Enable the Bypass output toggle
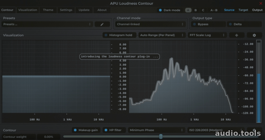The width and height of the screenshot is (265, 140). (x=209, y=24)
